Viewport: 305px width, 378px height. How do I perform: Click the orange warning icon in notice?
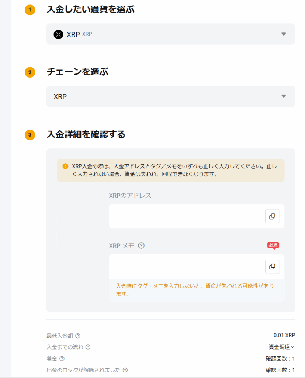[x=65, y=166]
